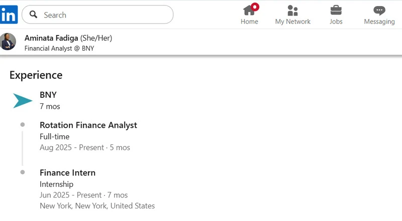Click the BNY company arrow logo
This screenshot has width=402, height=221.
click(23, 101)
